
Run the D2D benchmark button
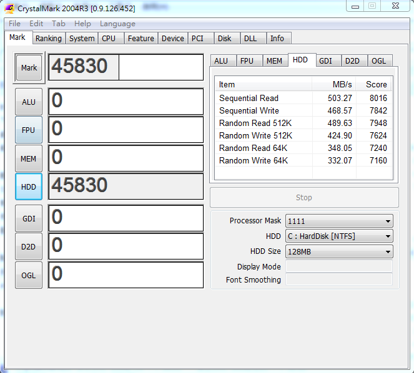point(29,246)
